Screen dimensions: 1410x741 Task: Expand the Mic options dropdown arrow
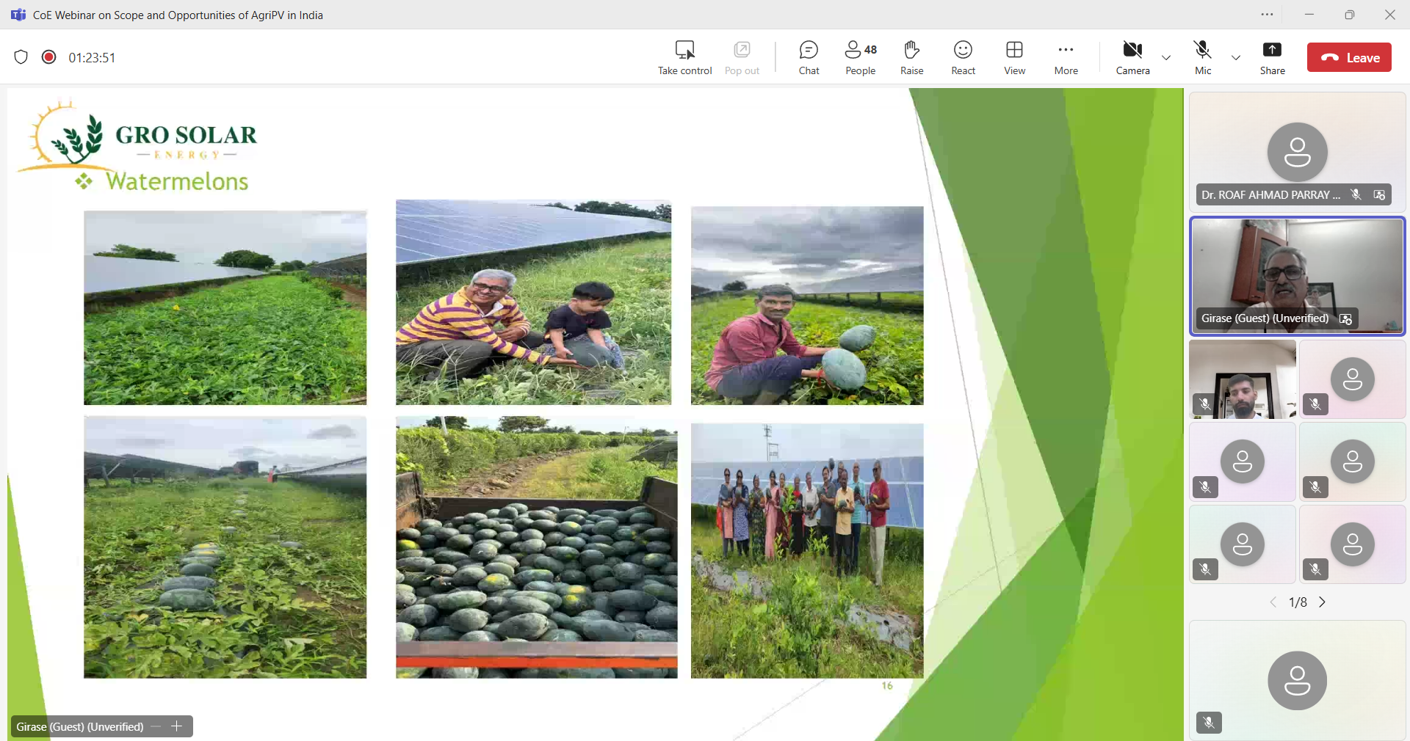pos(1236,58)
